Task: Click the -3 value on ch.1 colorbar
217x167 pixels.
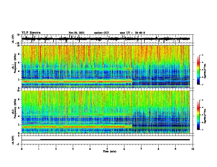Action: (x=202, y=55)
